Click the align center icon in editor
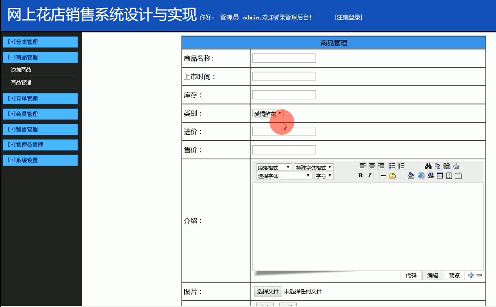This screenshot has width=496, height=307. pos(372,166)
